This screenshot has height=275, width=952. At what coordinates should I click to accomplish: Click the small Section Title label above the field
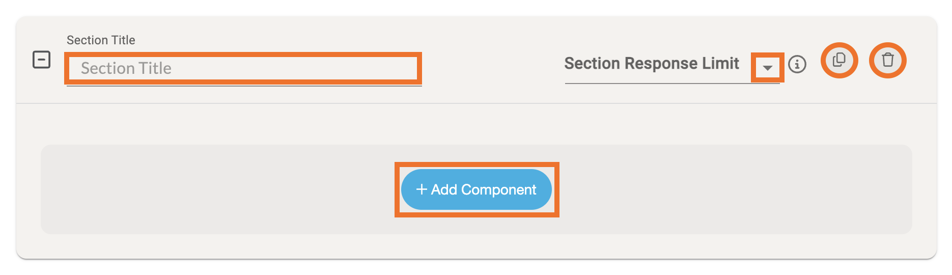[x=101, y=40]
